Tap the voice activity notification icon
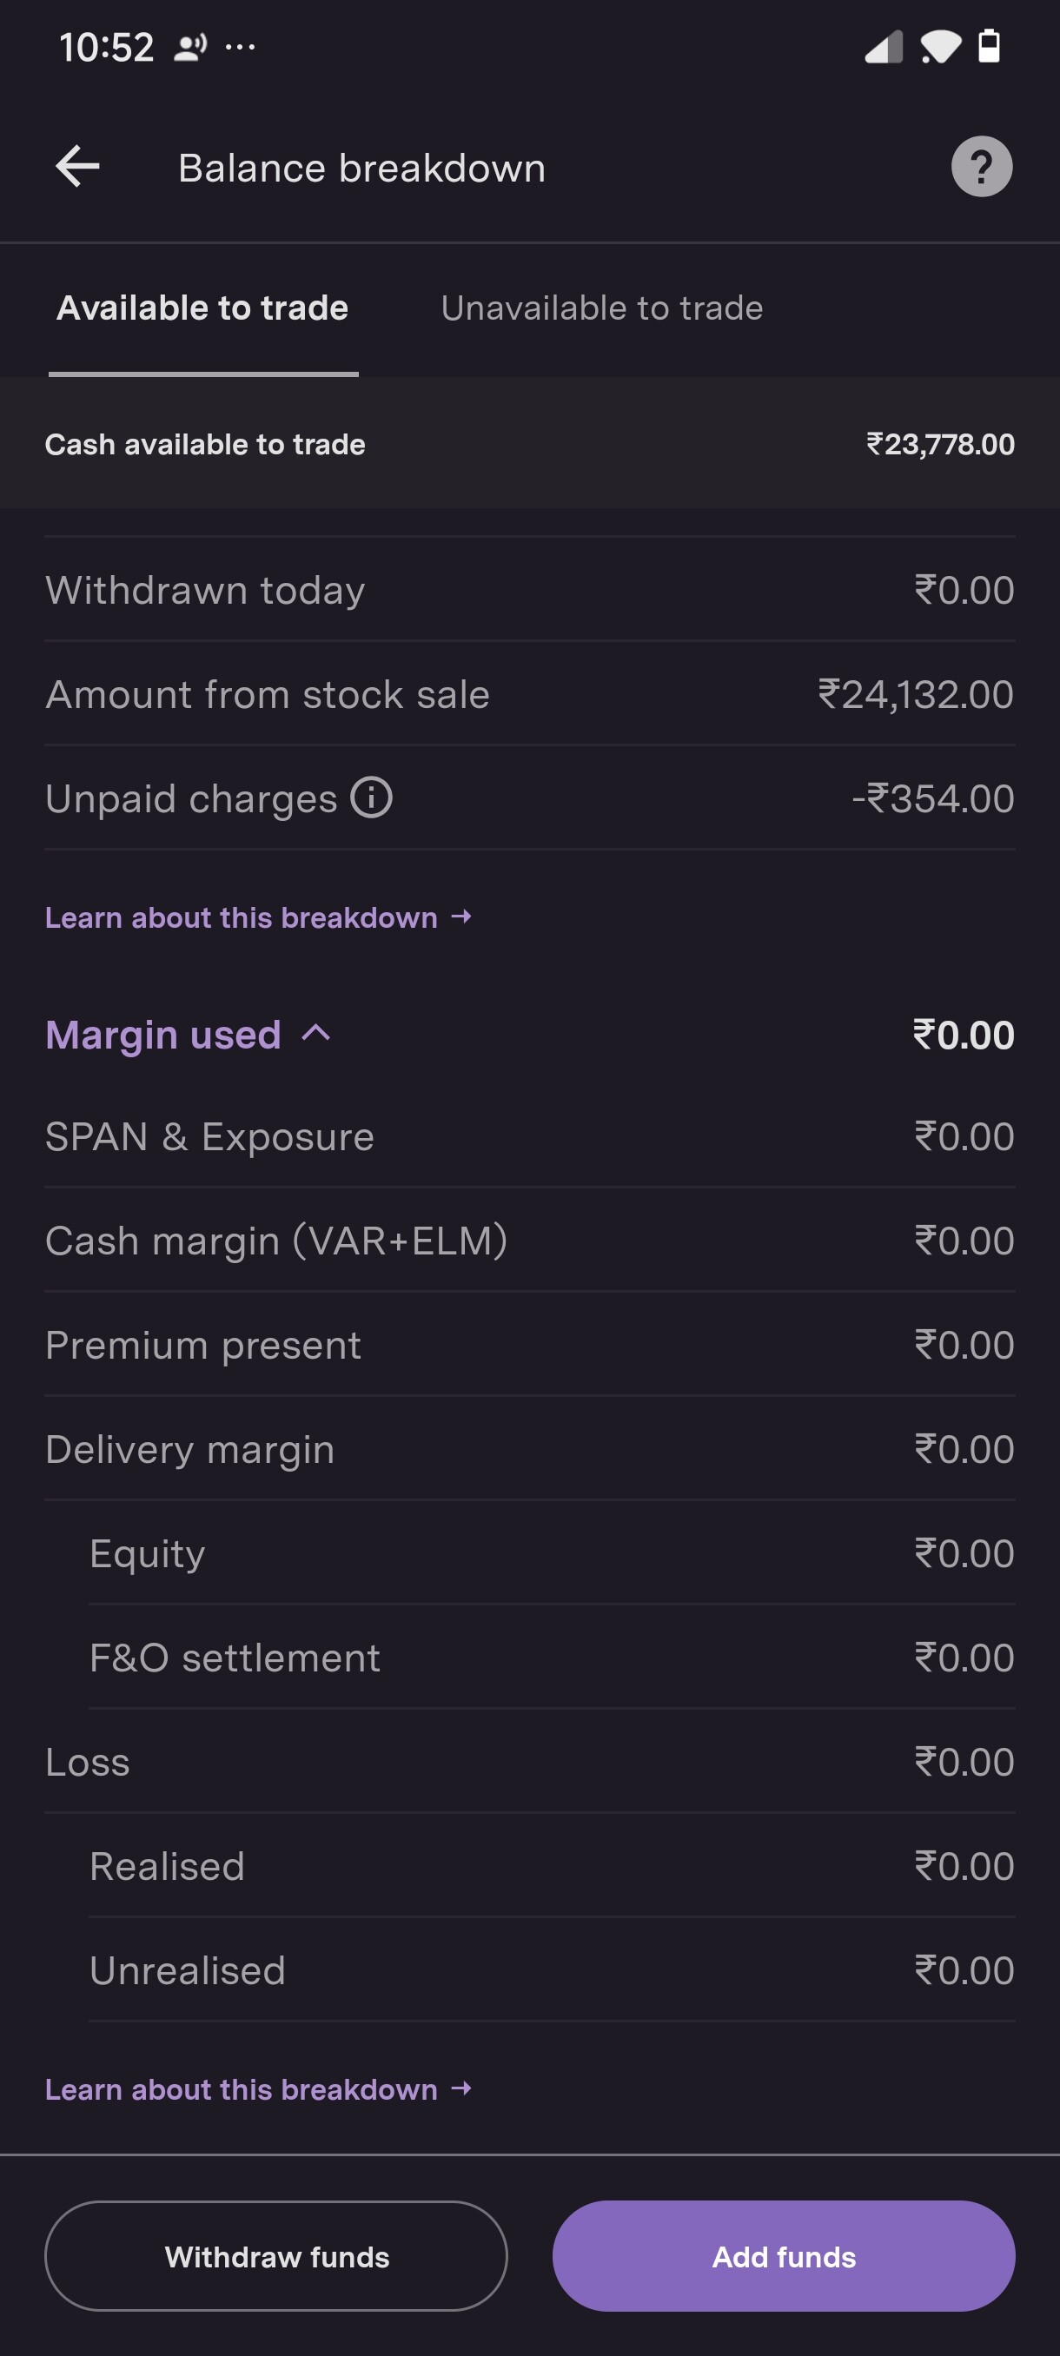 pyautogui.click(x=190, y=47)
